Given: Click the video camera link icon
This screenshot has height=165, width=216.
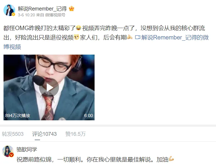Looking at the screenshot, I should click(137, 37).
